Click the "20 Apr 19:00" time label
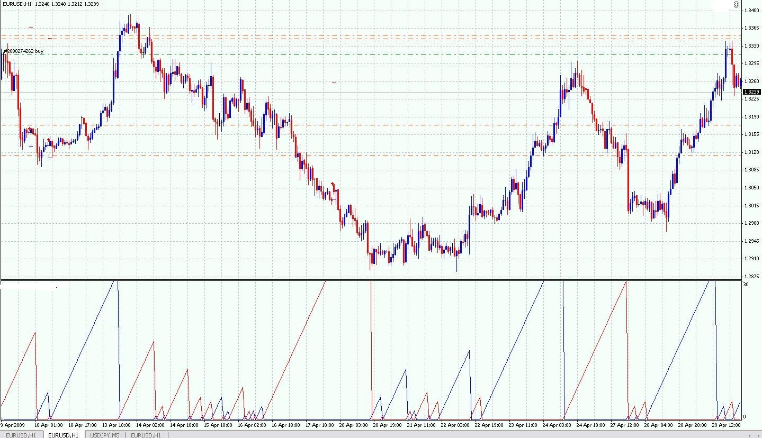This screenshot has width=762, height=438. click(388, 425)
